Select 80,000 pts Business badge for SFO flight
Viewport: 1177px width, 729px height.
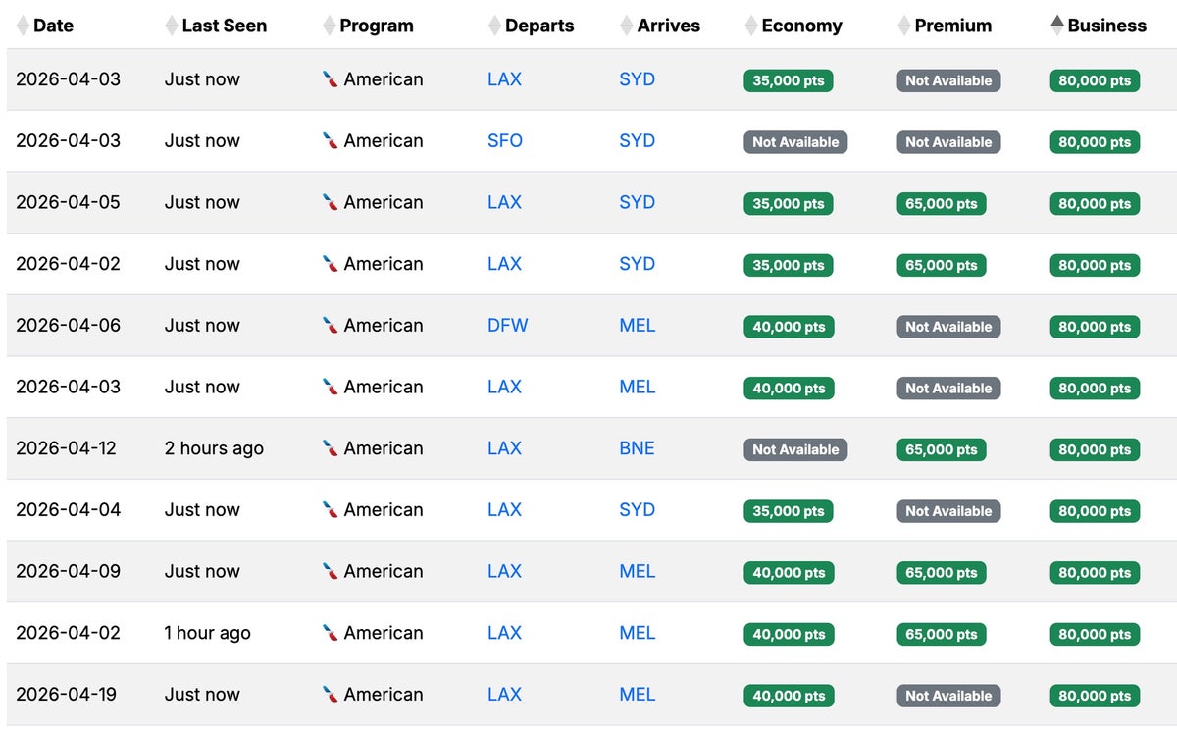tap(1095, 142)
